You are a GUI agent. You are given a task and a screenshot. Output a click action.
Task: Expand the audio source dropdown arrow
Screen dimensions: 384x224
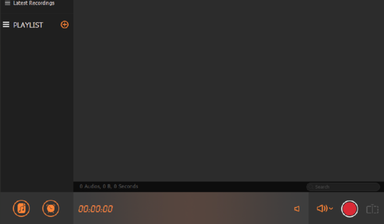331,209
